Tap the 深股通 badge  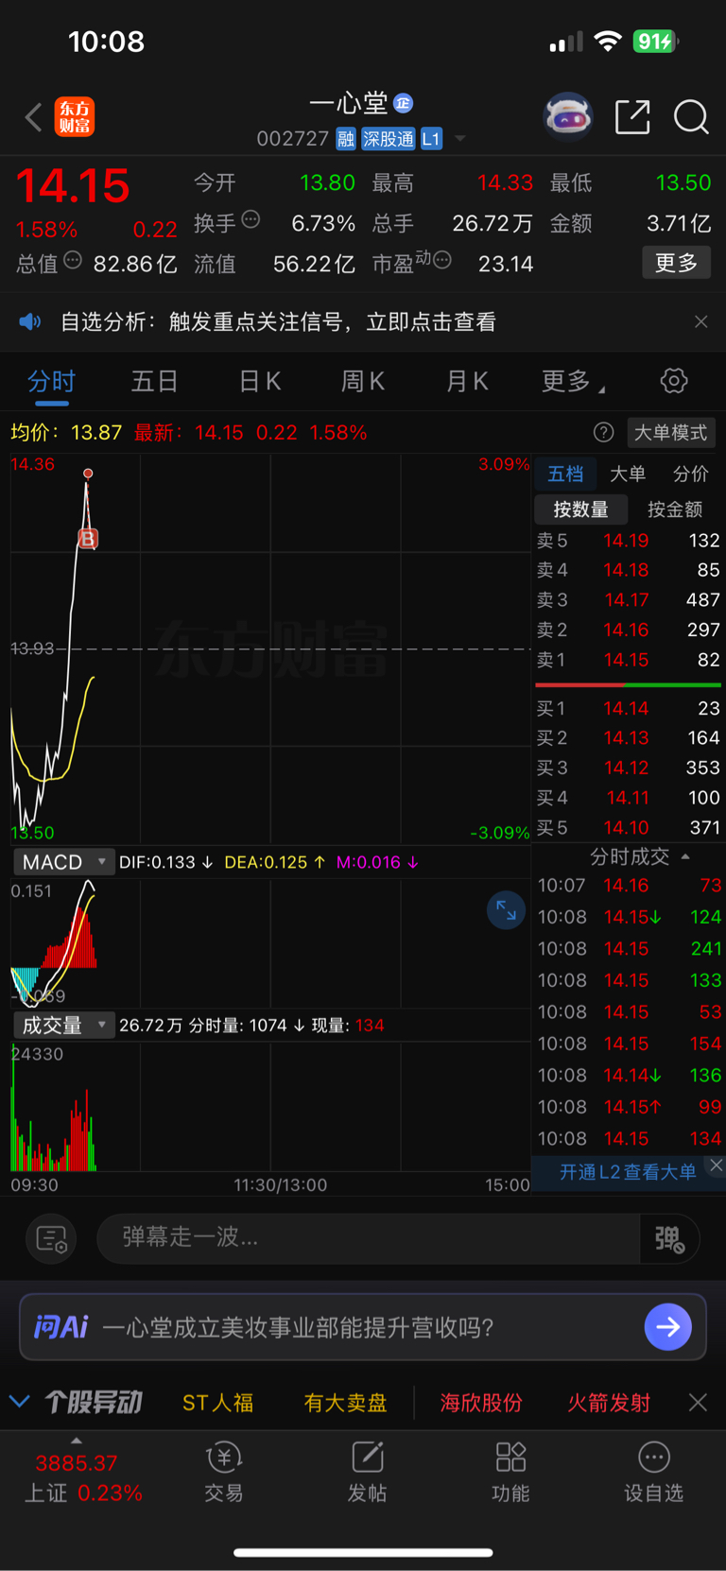point(388,139)
